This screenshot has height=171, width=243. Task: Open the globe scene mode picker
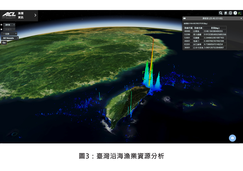pos(230,13)
